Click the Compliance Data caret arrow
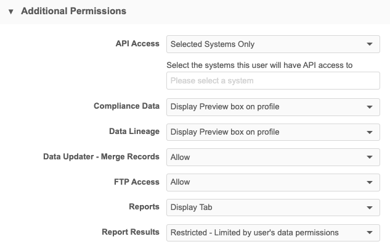This screenshot has width=390, height=252. pos(369,107)
